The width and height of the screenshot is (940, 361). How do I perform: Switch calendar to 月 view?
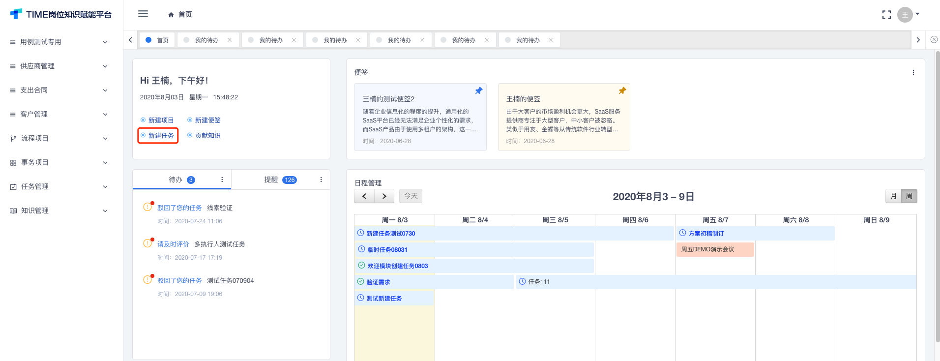(x=893, y=196)
